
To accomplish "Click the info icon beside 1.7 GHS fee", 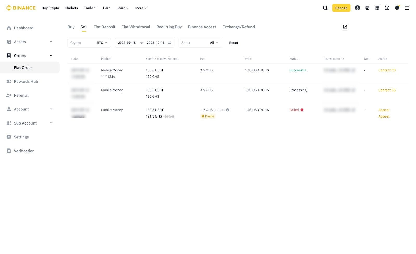I will coord(227,110).
